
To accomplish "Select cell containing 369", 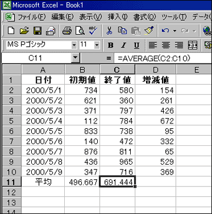I will (155, 172).
